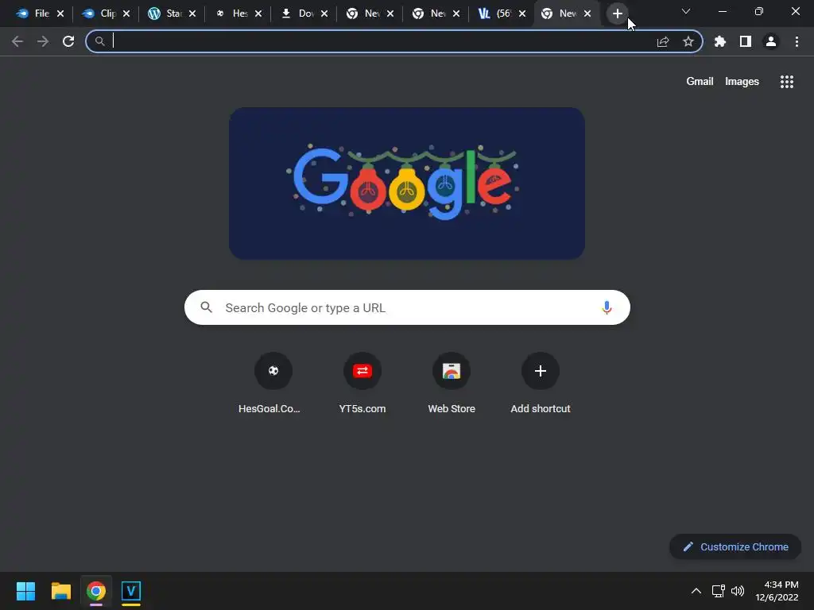Open Chrome three-dot menu
814x610 pixels.
(x=797, y=41)
